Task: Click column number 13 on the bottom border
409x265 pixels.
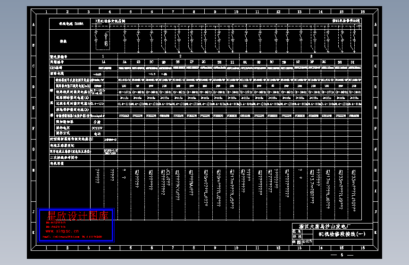Action: [299, 248]
